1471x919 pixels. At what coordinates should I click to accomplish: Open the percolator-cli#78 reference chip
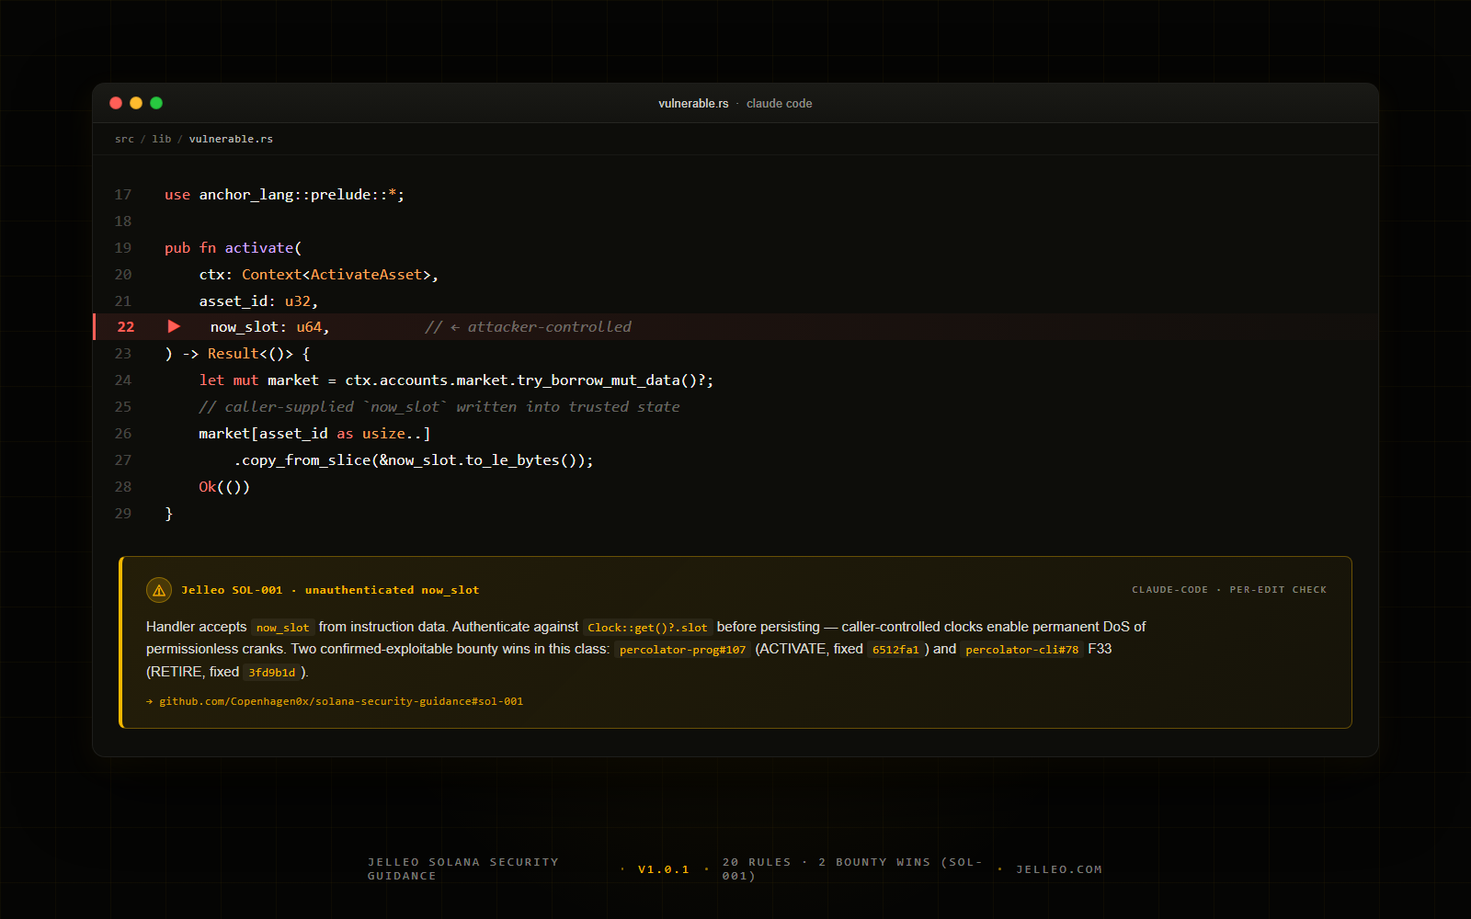click(1022, 650)
